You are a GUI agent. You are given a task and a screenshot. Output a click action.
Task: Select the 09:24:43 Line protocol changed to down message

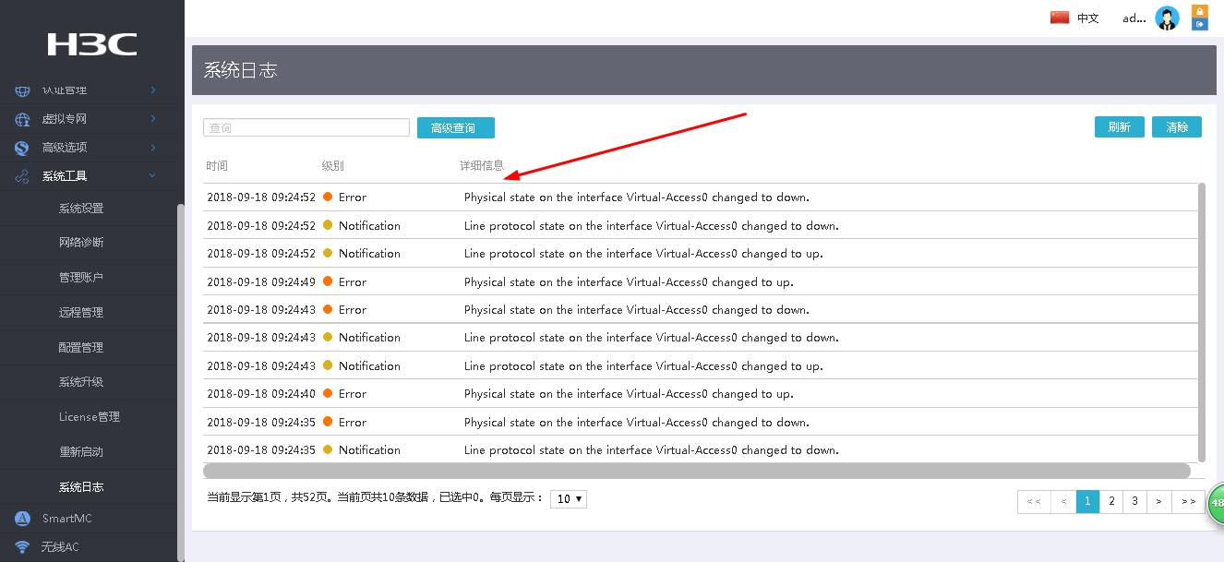coord(652,337)
